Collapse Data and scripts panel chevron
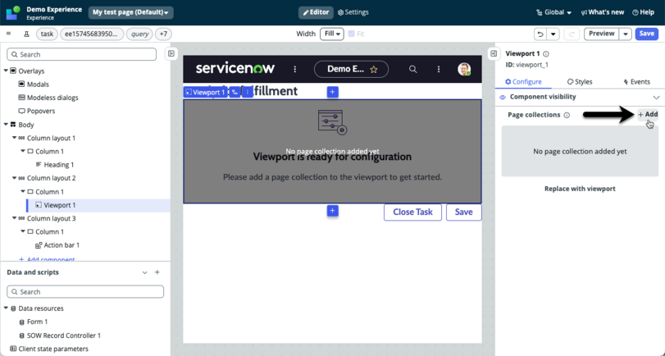The image size is (665, 356). click(x=144, y=272)
